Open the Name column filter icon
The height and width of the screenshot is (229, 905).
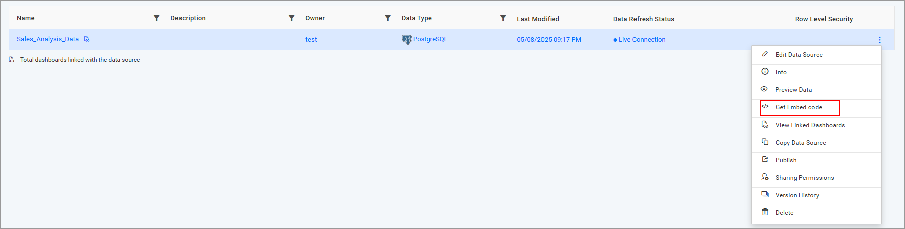point(157,18)
